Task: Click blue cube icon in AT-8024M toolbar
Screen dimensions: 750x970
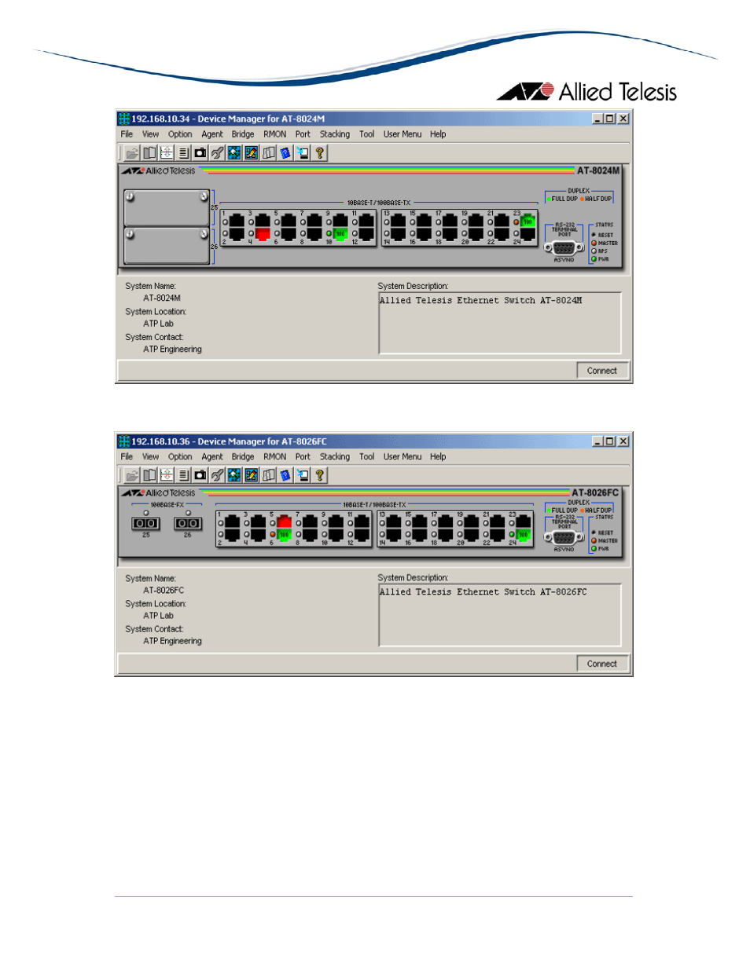Action: (x=285, y=153)
